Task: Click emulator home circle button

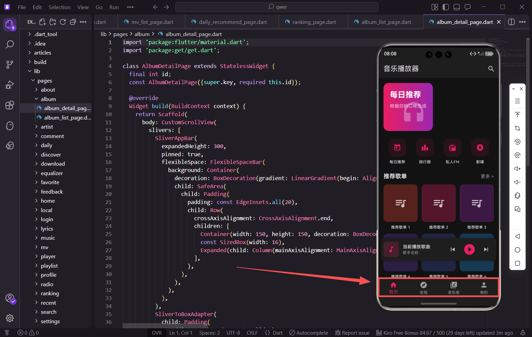Action: (518, 250)
